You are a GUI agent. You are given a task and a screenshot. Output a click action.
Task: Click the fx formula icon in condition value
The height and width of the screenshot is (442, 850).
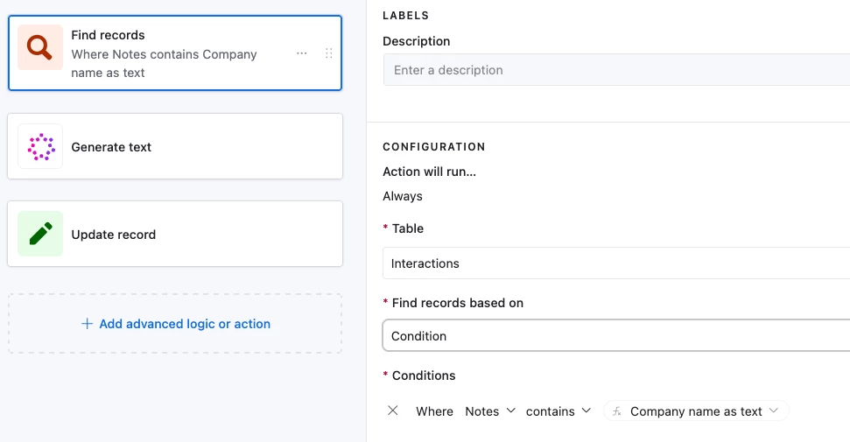(617, 411)
